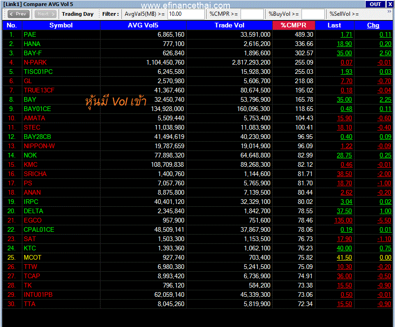
Task: Select symbol STEC
Action: (32, 128)
